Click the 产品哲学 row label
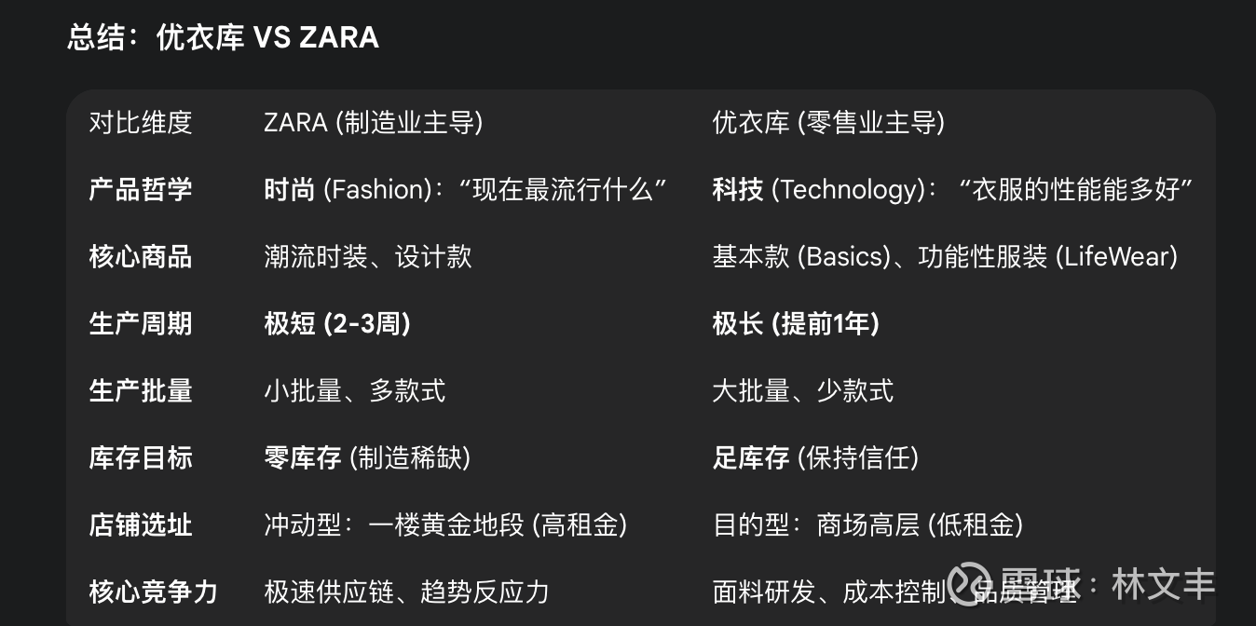 [141, 189]
